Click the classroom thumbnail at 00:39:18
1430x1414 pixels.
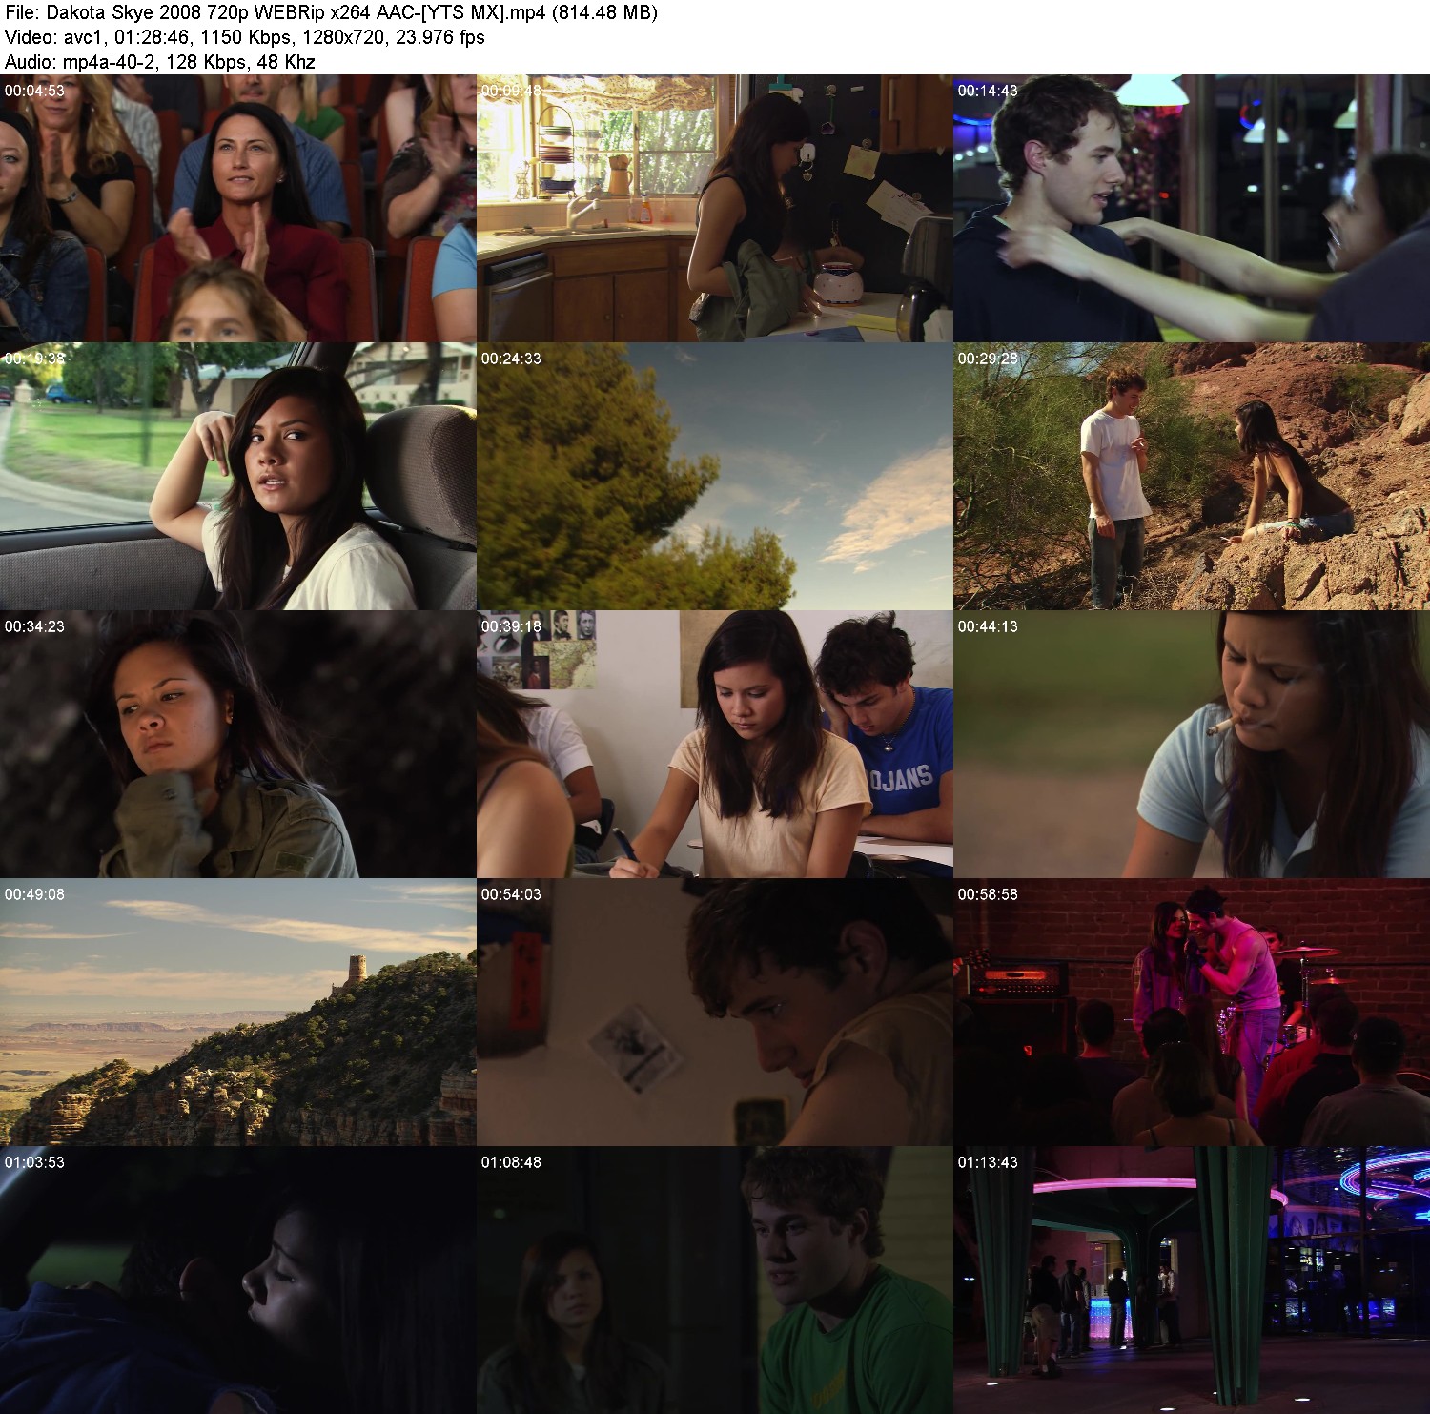(714, 744)
